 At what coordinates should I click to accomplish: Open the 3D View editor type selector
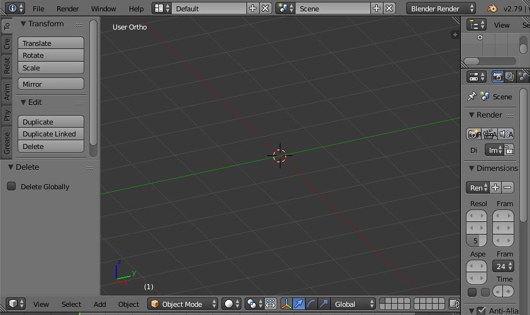[x=16, y=304]
